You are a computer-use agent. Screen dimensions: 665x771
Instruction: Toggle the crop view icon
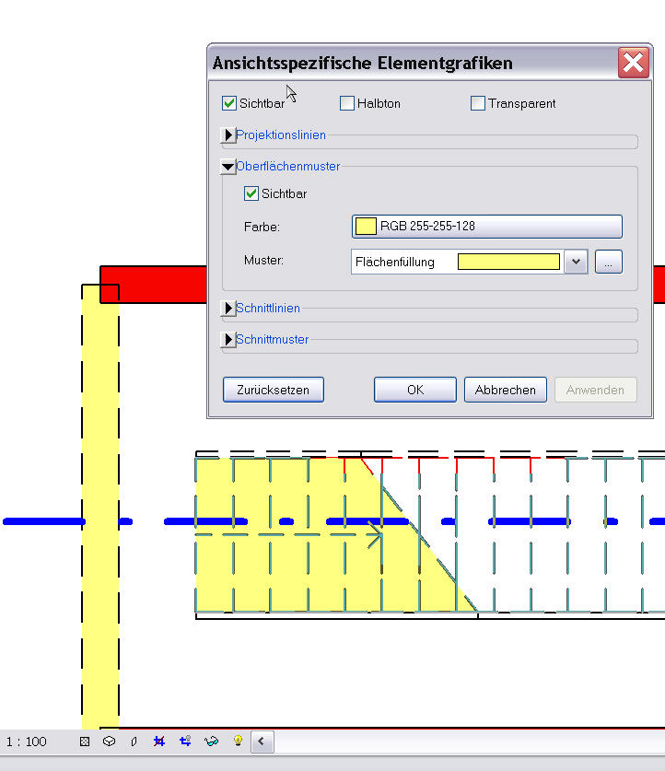(x=158, y=741)
